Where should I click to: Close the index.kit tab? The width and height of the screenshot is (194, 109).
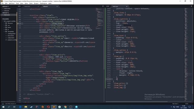(57, 6)
